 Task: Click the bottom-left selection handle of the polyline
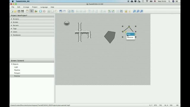tap(123, 37)
